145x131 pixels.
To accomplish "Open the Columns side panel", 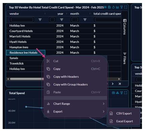I will pyautogui.click(x=125, y=27).
